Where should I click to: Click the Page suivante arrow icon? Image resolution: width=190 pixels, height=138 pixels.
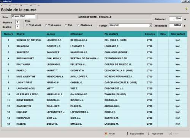149,133
